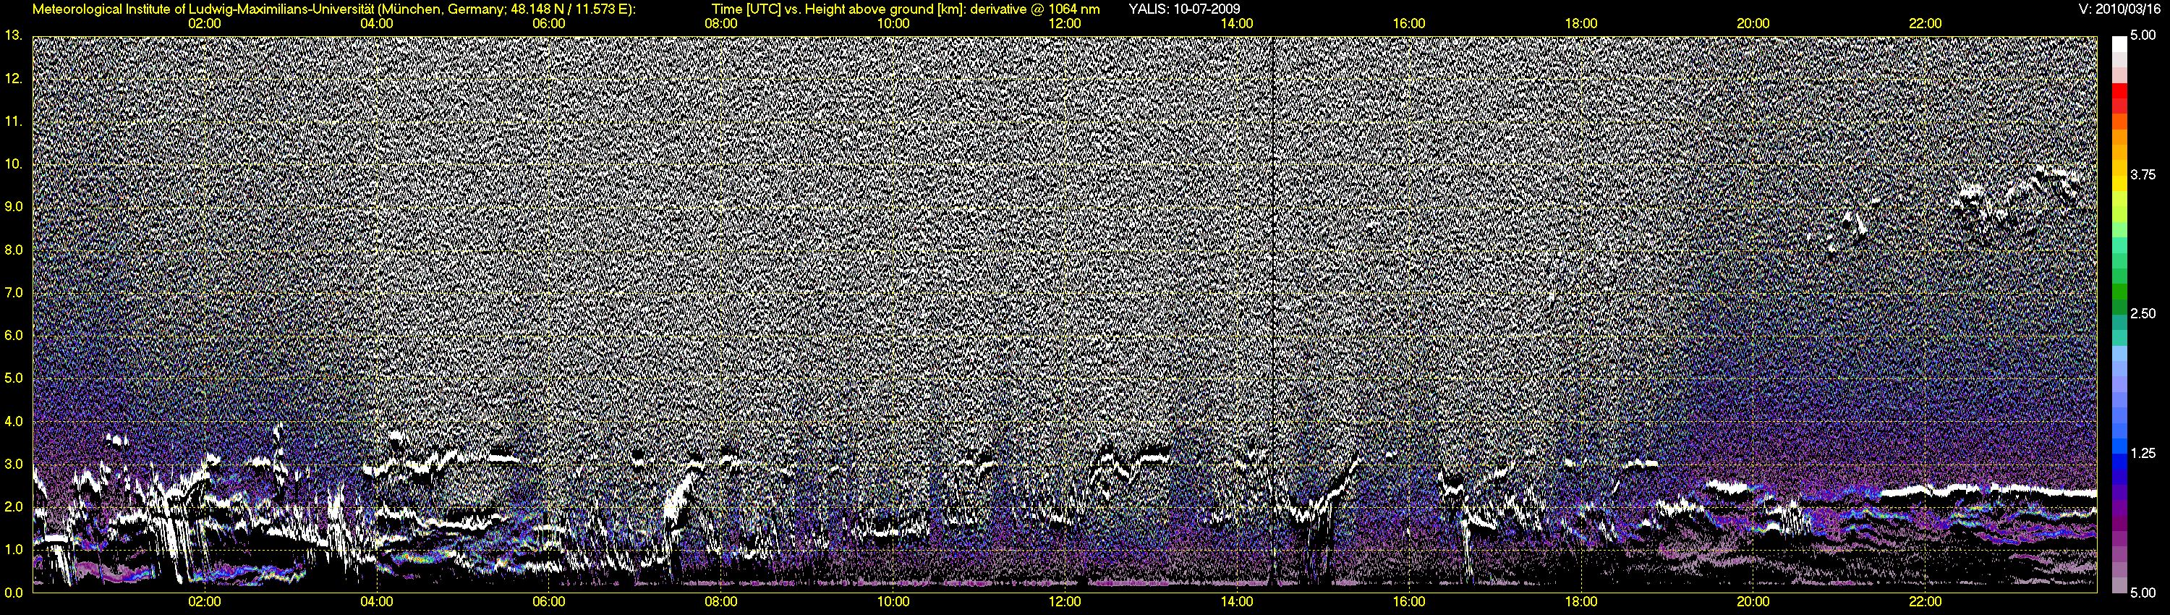Click the 18:00 label on the bottom time axis
This screenshot has width=2170, height=615.
[x=1581, y=601]
